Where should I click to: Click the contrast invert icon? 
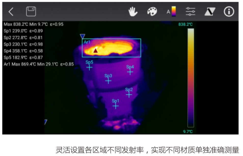pyautogui.click(x=210, y=12)
